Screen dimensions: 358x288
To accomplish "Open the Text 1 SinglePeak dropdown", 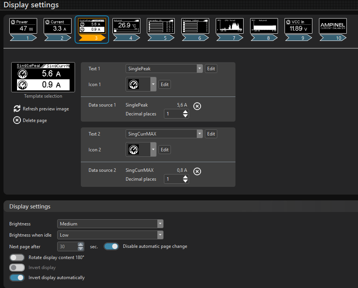I will pyautogui.click(x=164, y=69).
